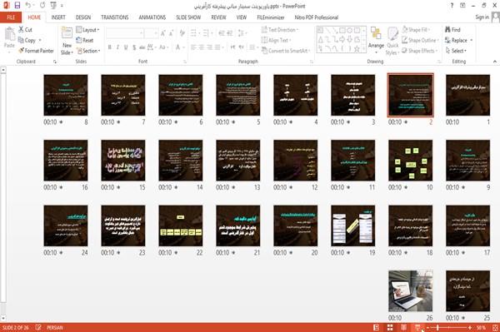Switch to the ANIMATIONS tab
Image resolution: width=500 pixels, height=332 pixels.
152,17
